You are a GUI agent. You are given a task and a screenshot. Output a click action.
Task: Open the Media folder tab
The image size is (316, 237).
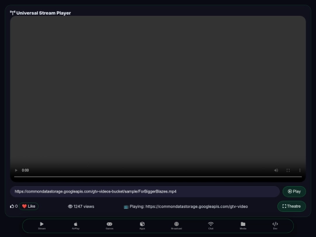click(243, 225)
